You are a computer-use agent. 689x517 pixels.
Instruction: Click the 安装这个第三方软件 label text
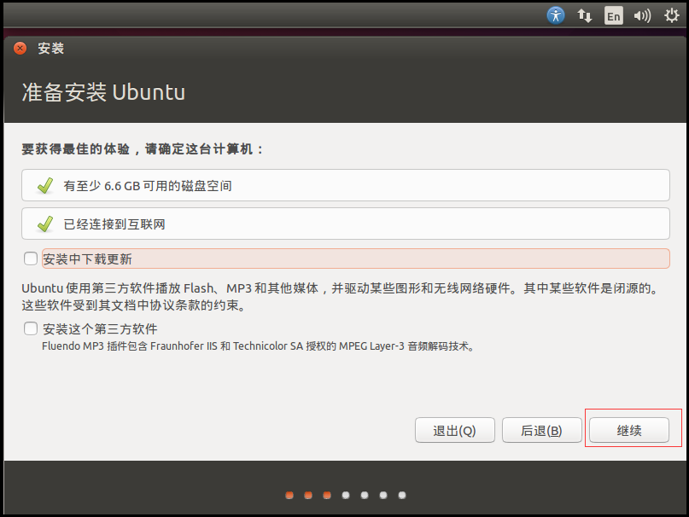click(x=100, y=329)
